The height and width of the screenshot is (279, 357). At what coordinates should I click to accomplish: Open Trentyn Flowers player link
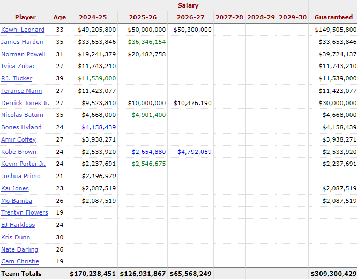[25, 212]
